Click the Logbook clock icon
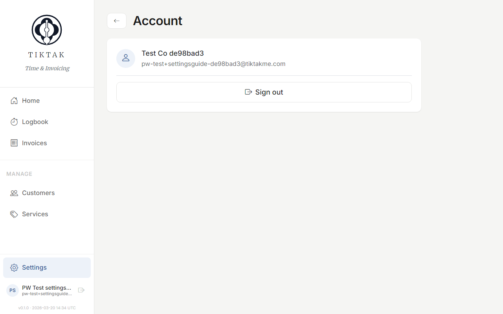Image resolution: width=503 pixels, height=314 pixels. tap(14, 122)
